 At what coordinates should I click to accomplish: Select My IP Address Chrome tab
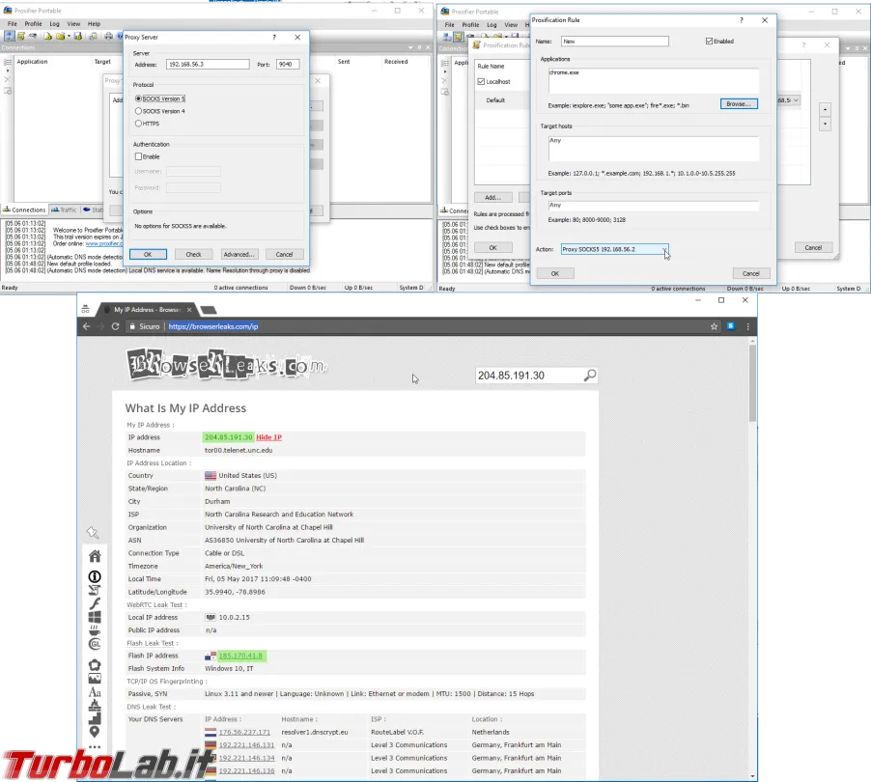[147, 310]
